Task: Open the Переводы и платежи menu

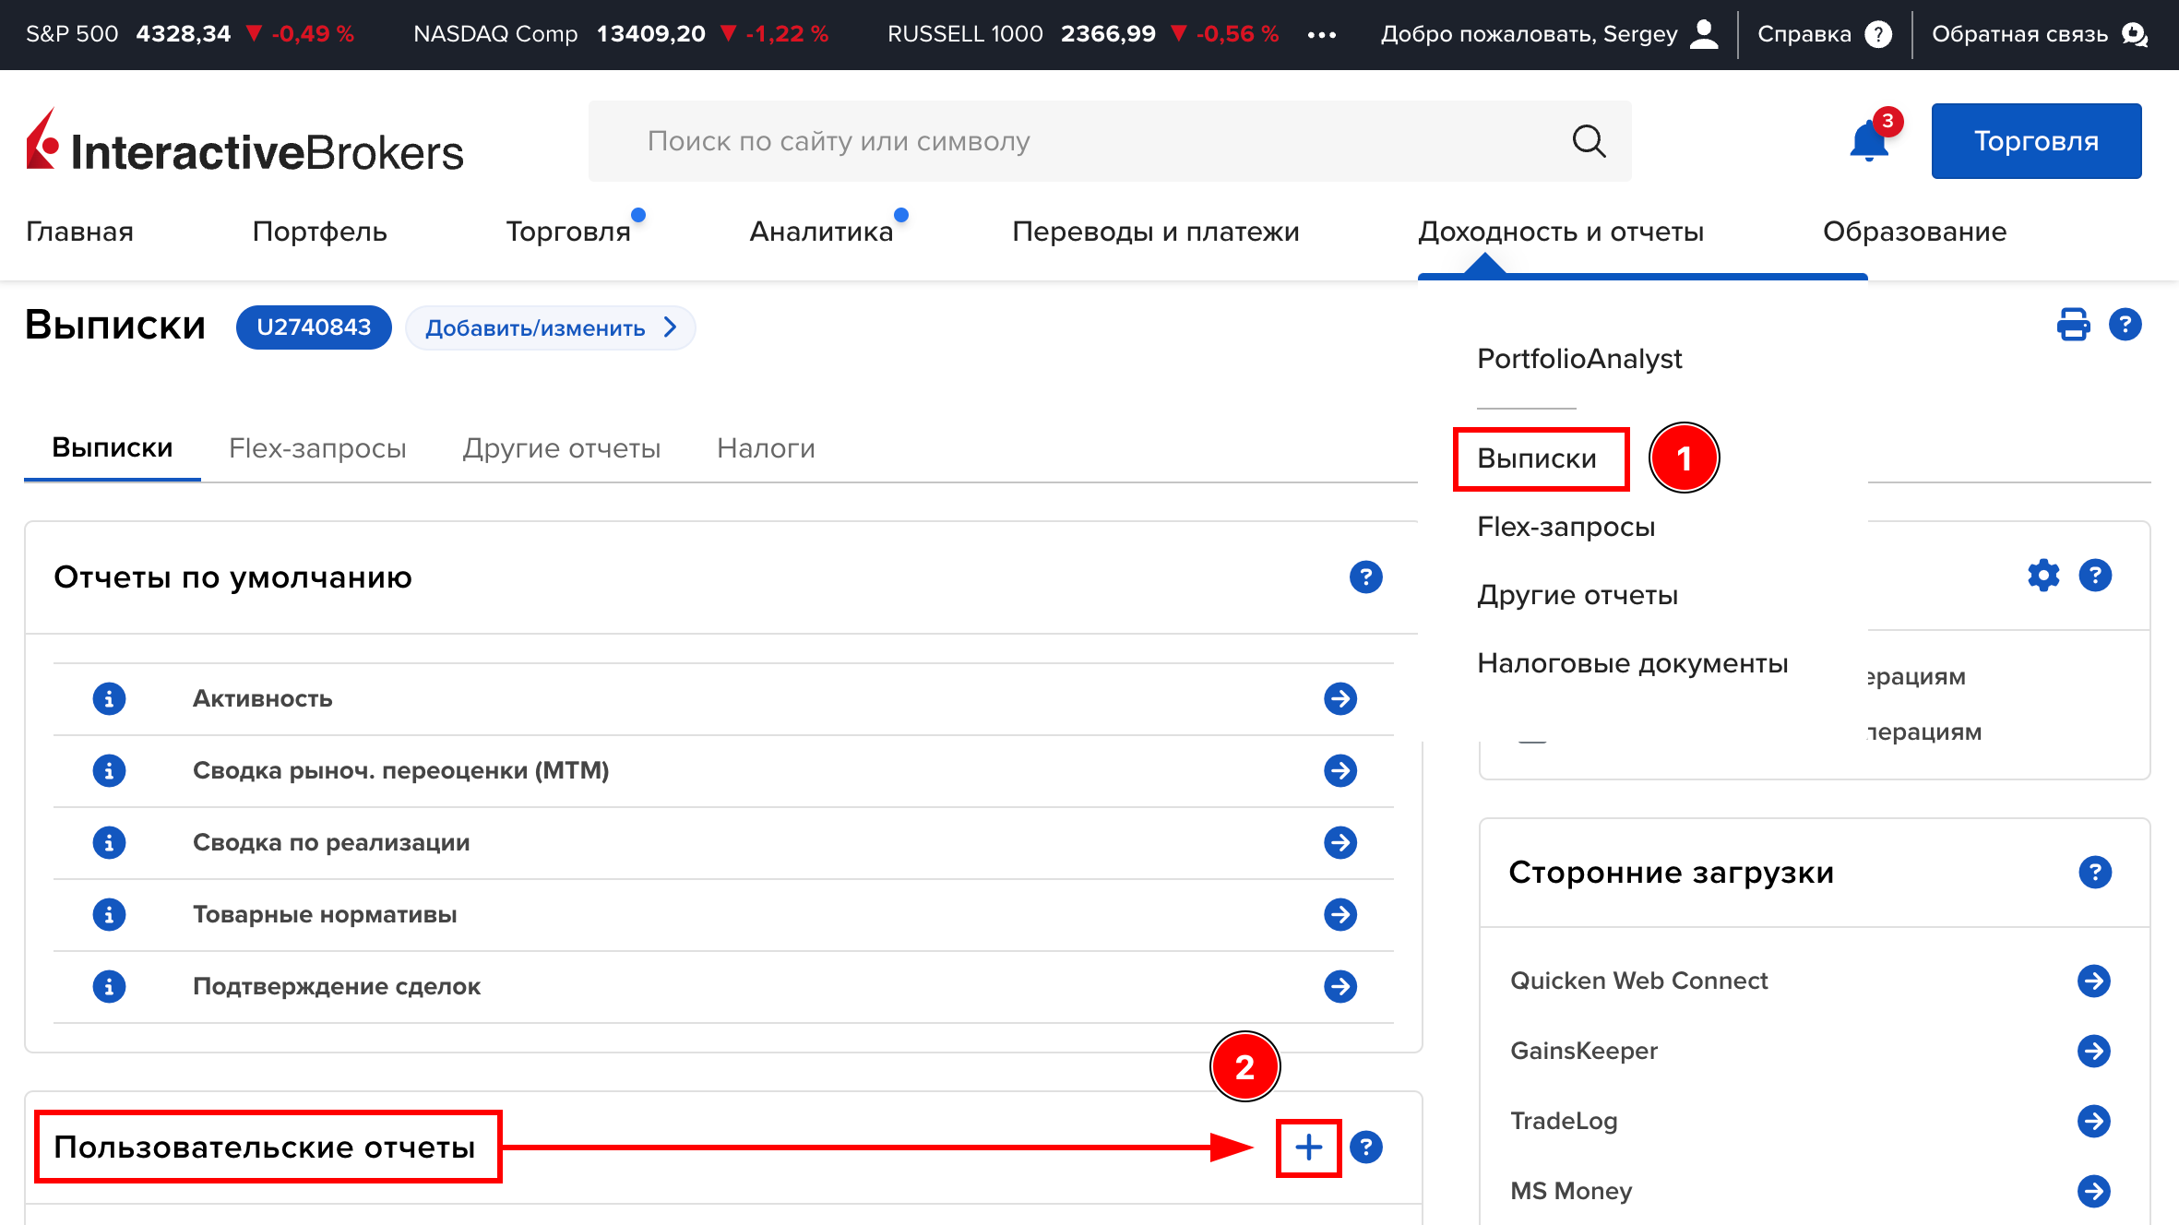Action: 1155,232
